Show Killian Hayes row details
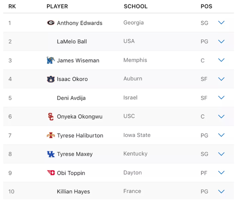235x202 pixels. click(x=221, y=191)
